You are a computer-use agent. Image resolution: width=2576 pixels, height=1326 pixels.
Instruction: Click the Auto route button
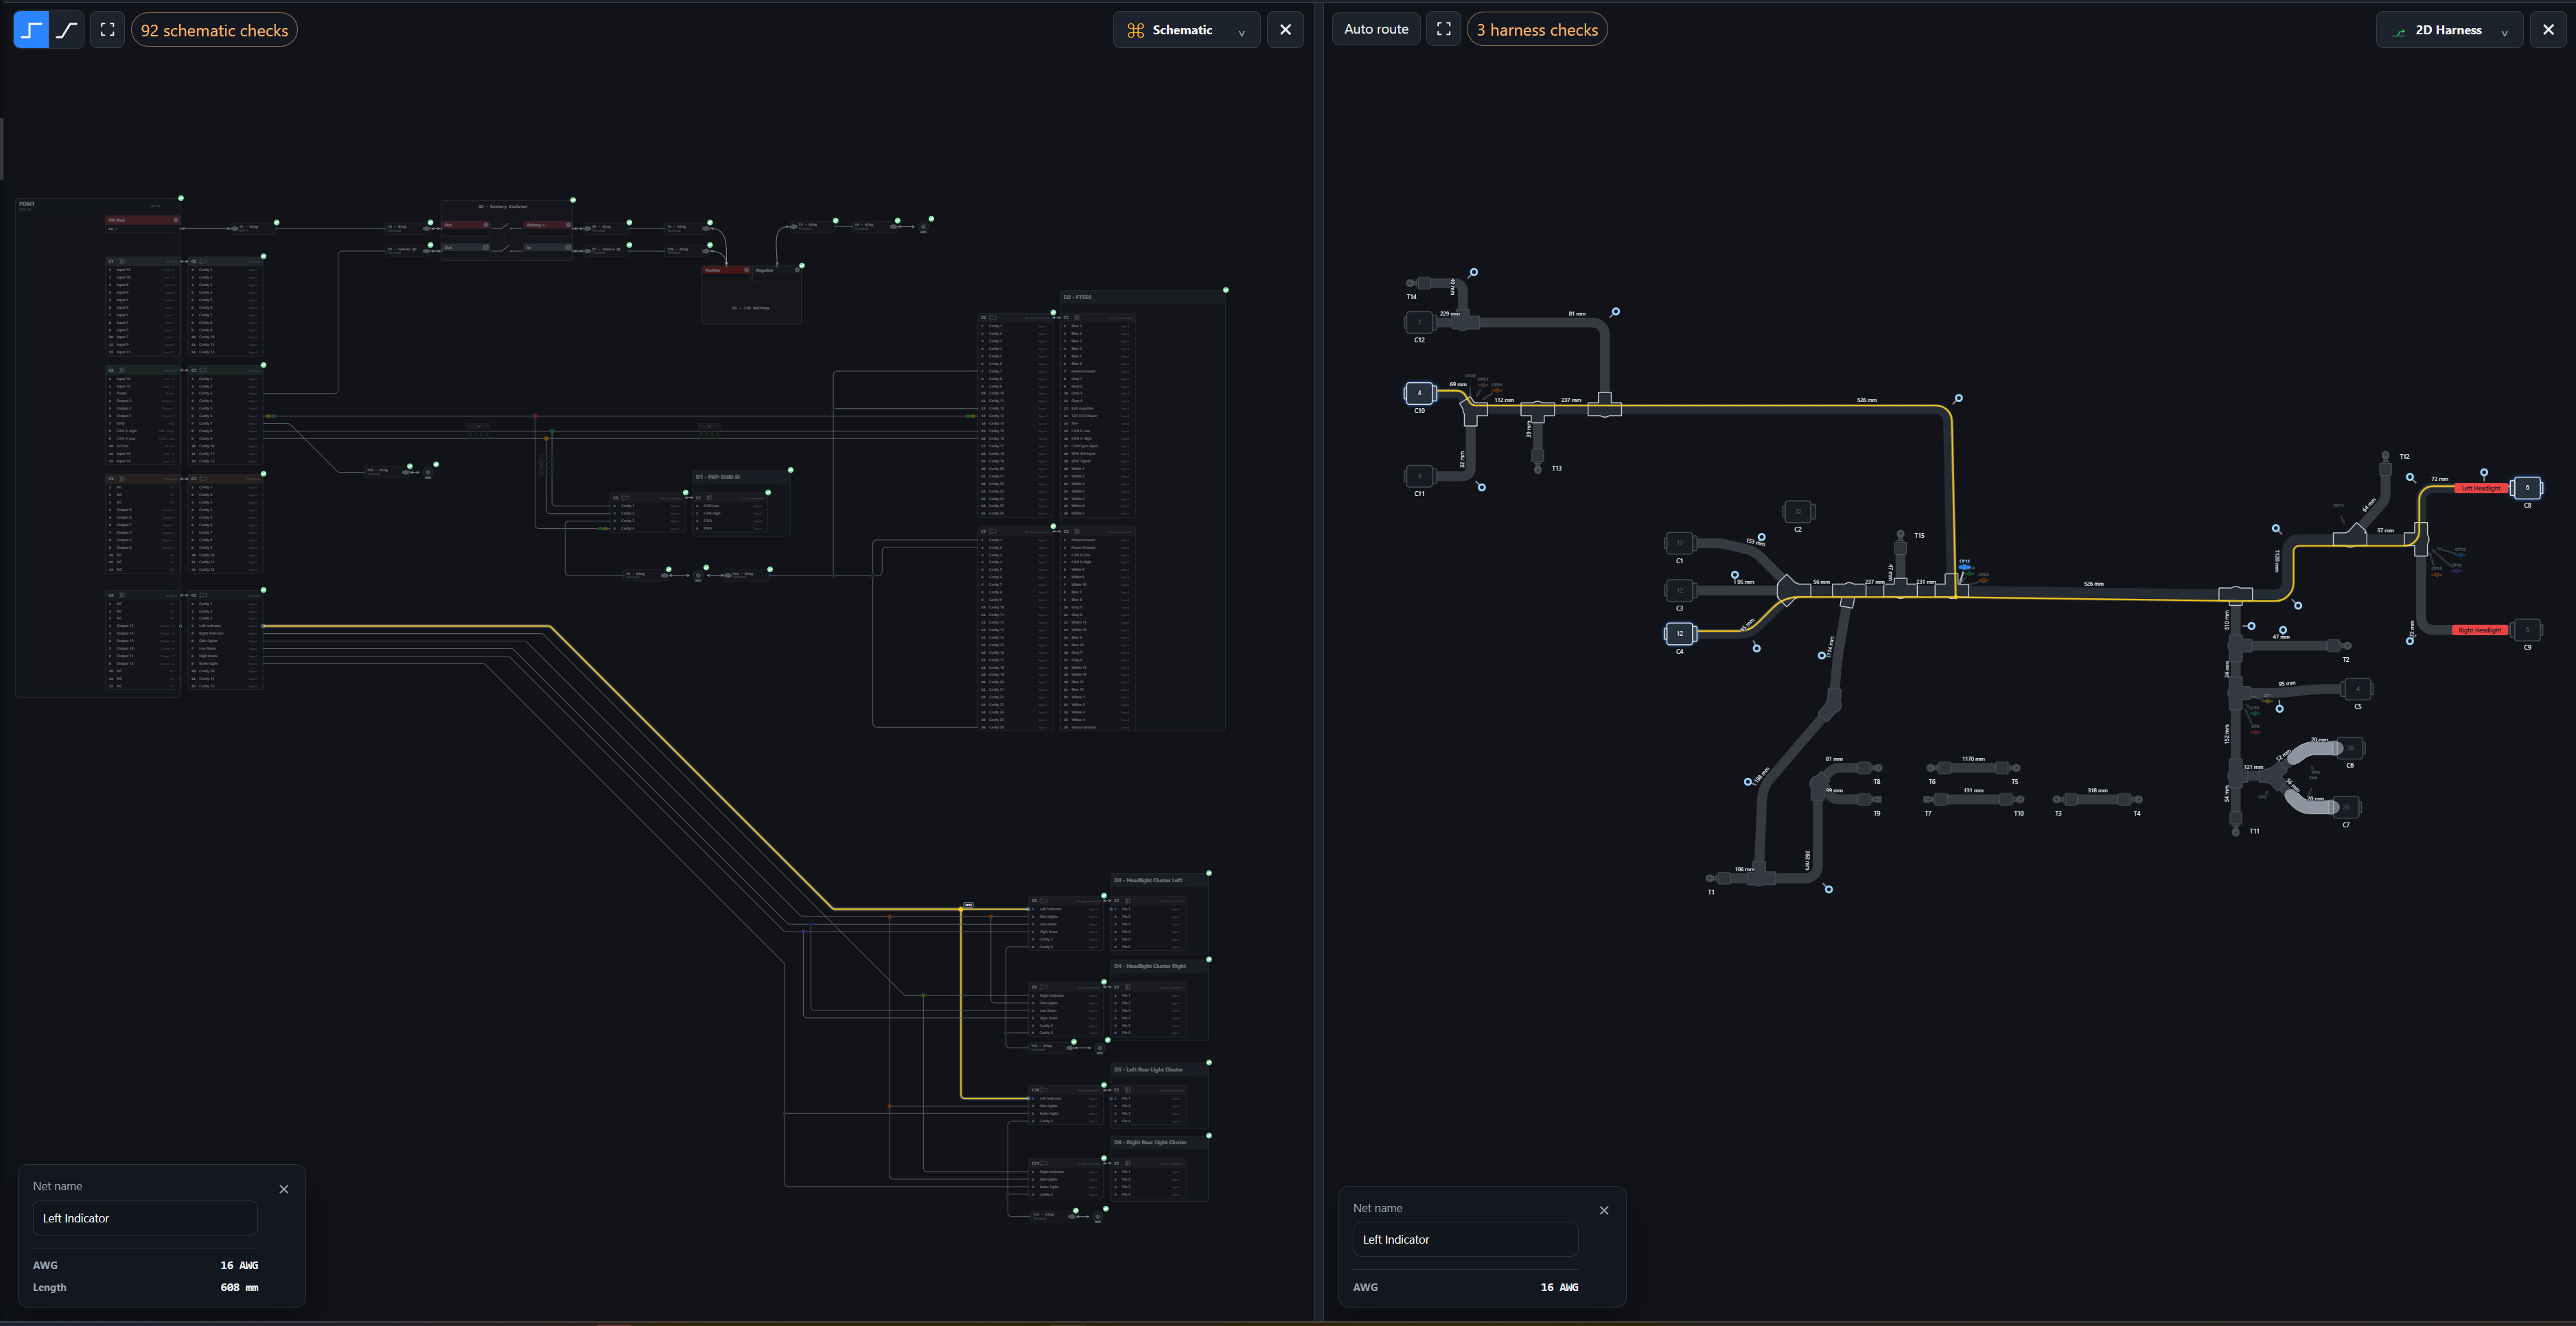coord(1376,29)
